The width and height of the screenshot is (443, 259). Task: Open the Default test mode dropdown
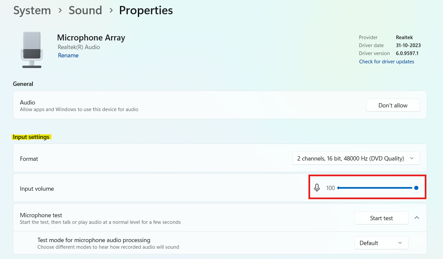[381, 243]
